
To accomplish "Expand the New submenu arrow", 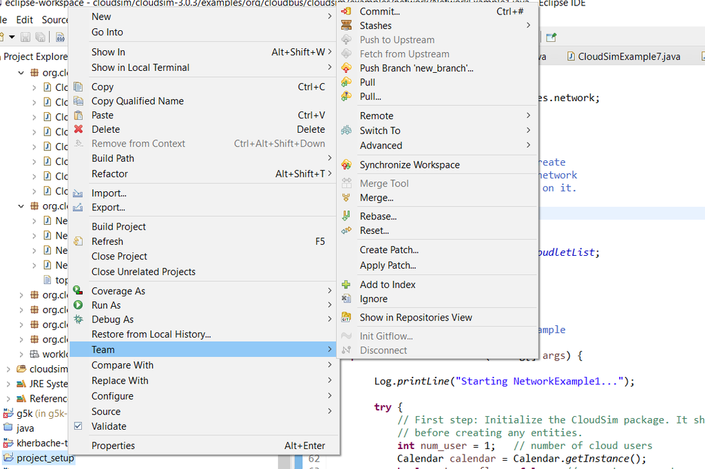I will (x=330, y=17).
